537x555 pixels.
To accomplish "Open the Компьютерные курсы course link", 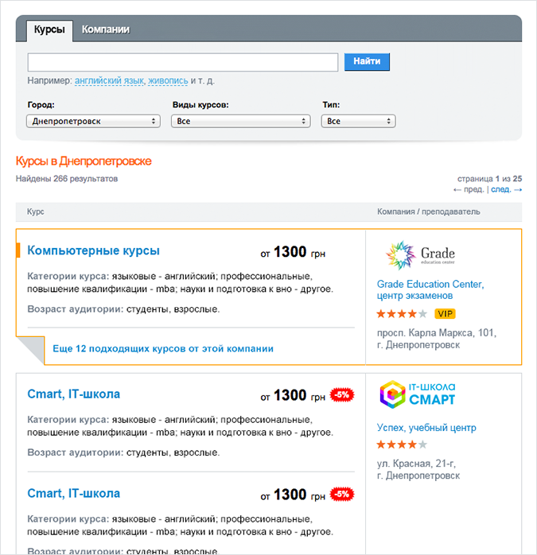I will 94,250.
